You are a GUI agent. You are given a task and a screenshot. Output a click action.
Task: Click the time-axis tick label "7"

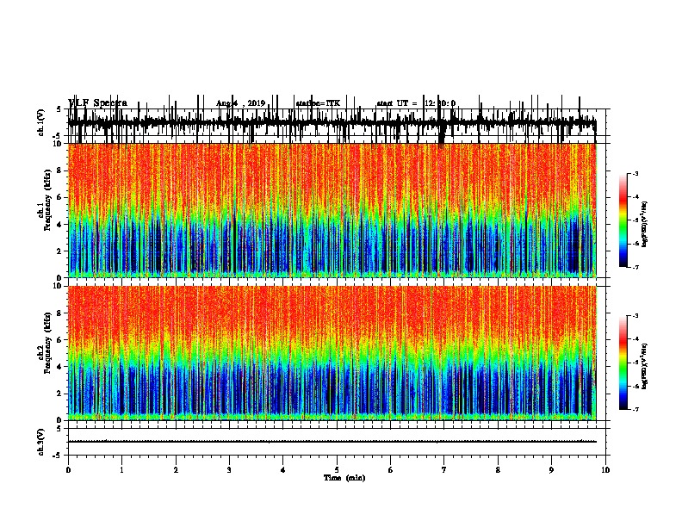(444, 470)
